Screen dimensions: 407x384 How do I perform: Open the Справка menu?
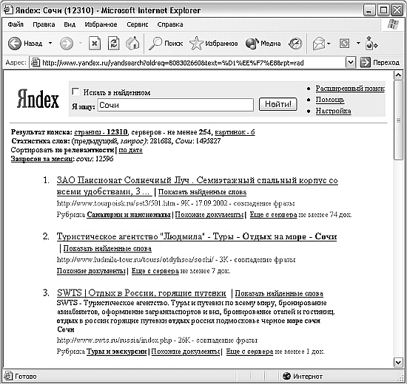[170, 24]
